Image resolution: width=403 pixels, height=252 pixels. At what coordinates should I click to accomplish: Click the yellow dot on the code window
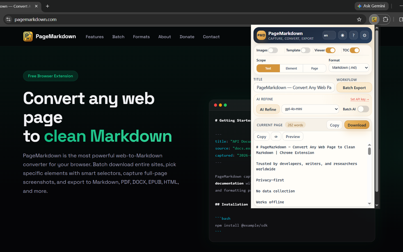220,105
